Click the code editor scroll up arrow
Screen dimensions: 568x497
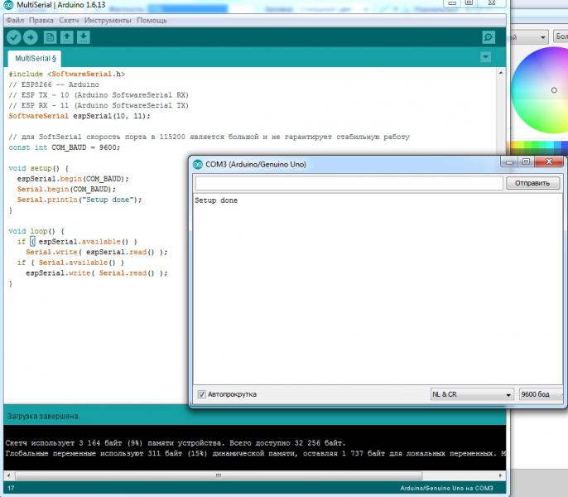[501, 73]
